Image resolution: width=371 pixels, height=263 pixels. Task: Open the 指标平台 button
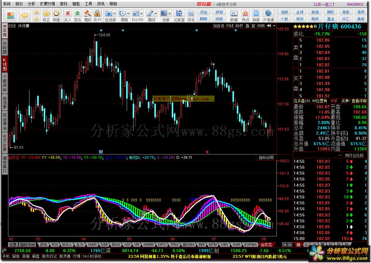(28, 244)
